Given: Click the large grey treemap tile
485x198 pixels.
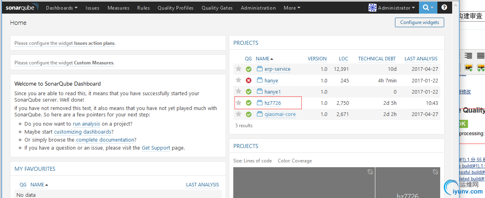Looking at the screenshot, I should tap(304, 183).
